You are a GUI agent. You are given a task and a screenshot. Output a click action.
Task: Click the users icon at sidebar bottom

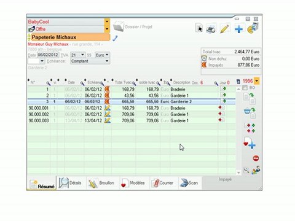(x=256, y=170)
